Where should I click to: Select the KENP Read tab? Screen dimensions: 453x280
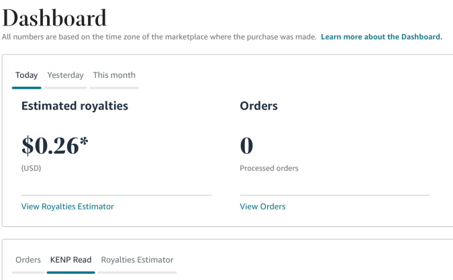point(70,260)
